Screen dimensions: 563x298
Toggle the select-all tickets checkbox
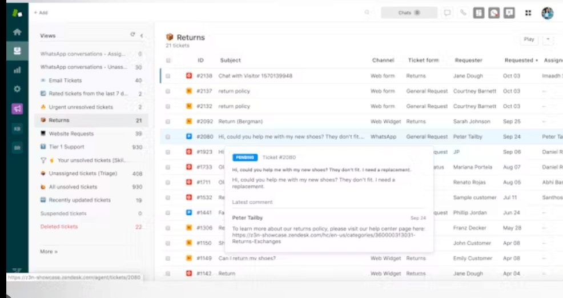168,61
